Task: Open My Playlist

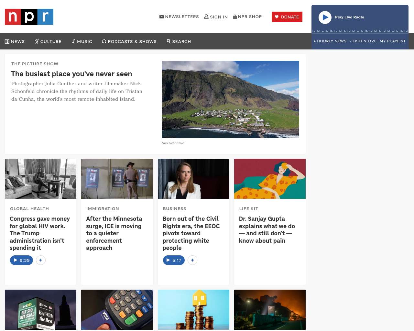Action: [x=392, y=41]
